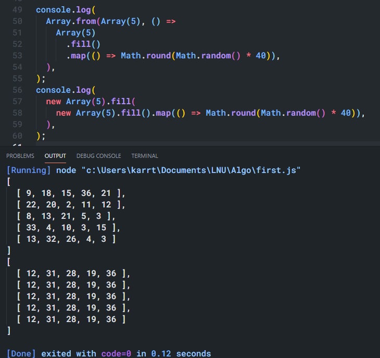The image size is (380, 358).
Task: Click 'Math.round' on line 53
Action: (146, 56)
